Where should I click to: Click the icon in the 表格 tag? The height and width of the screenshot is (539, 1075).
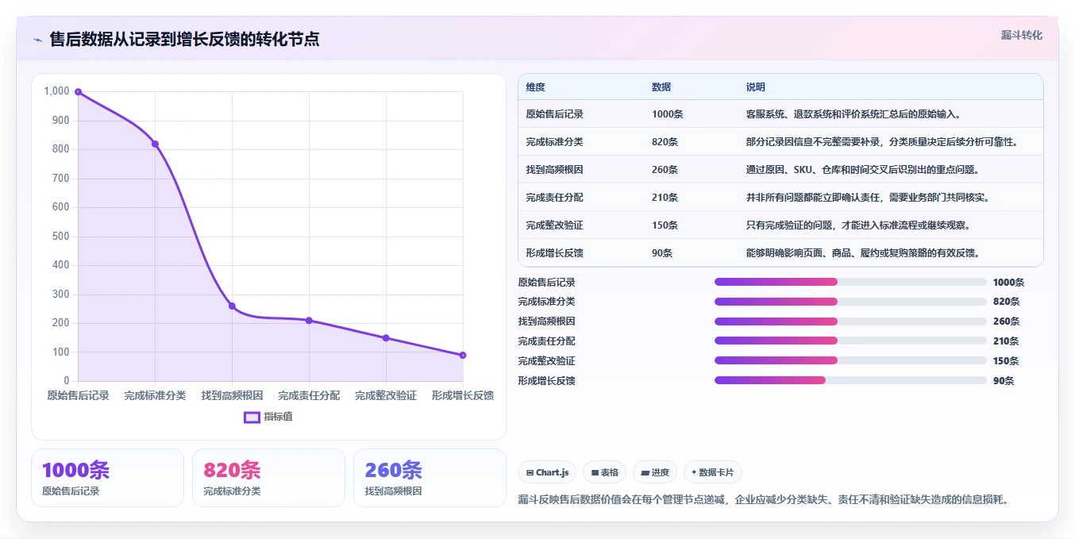point(594,473)
